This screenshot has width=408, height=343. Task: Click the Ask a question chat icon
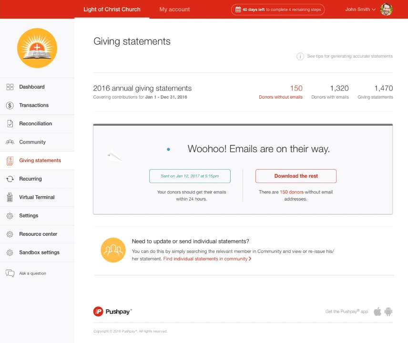coord(10,273)
